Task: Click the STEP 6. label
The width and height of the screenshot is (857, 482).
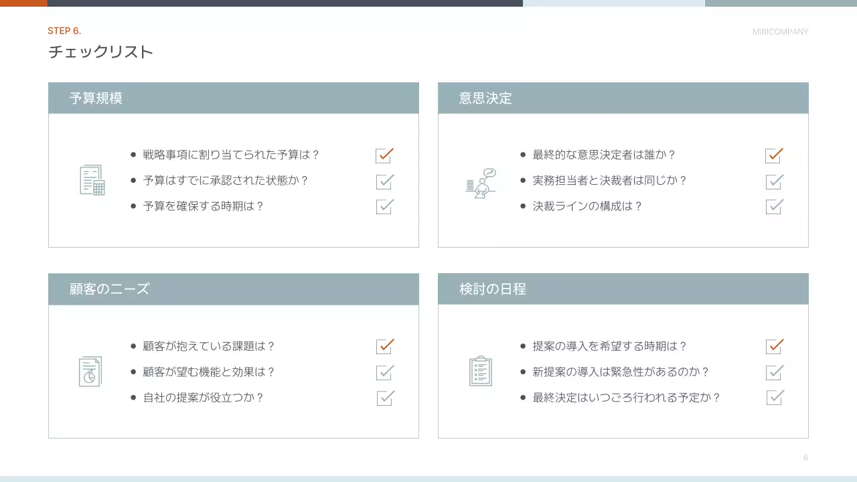Action: pyautogui.click(x=64, y=30)
